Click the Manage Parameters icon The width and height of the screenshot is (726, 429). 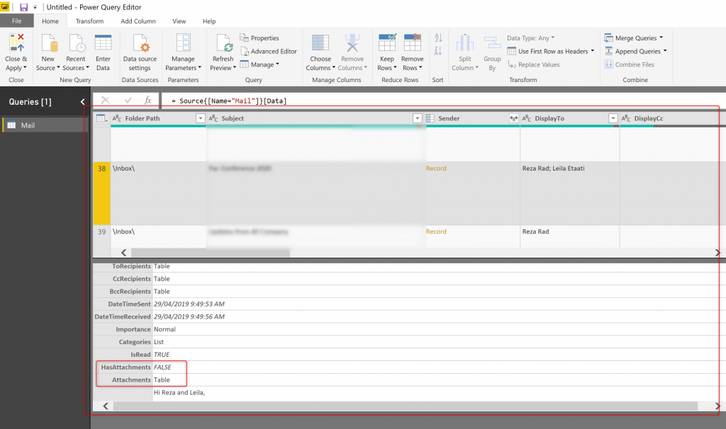tap(183, 44)
